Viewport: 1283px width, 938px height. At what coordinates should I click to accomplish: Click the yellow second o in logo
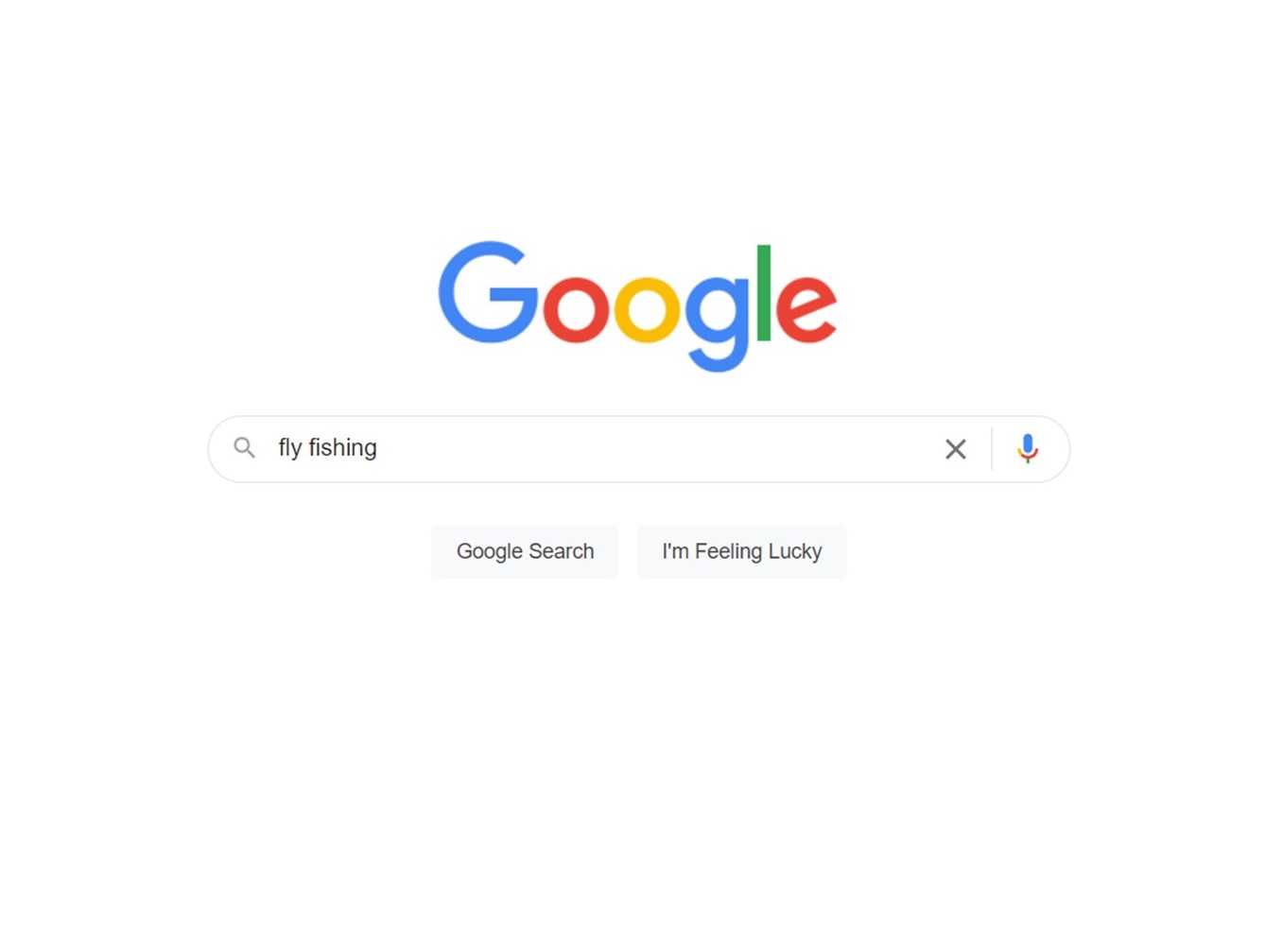[648, 308]
